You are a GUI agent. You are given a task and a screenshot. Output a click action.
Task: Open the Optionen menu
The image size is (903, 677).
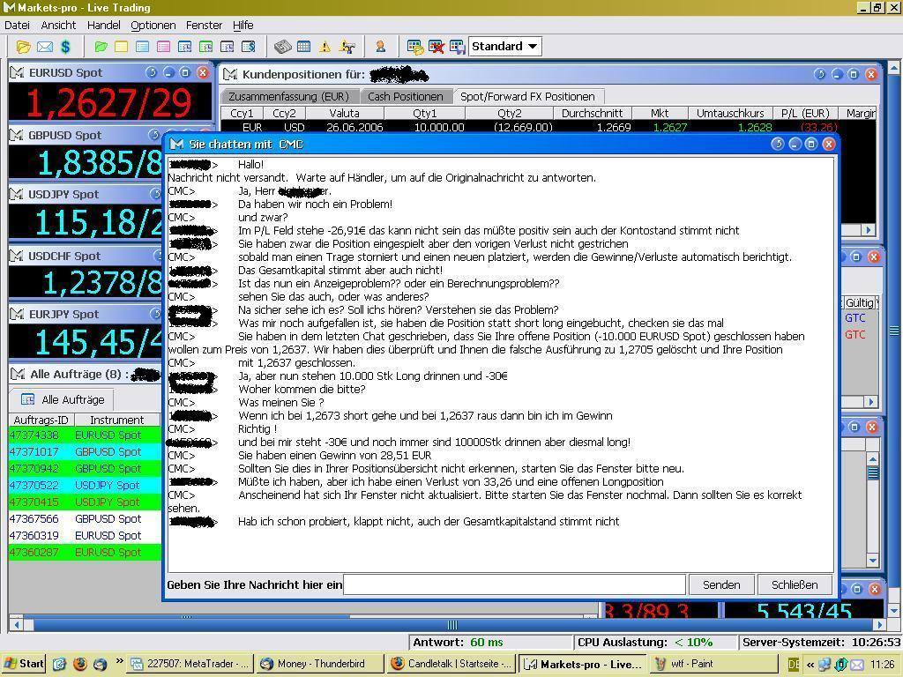153,26
